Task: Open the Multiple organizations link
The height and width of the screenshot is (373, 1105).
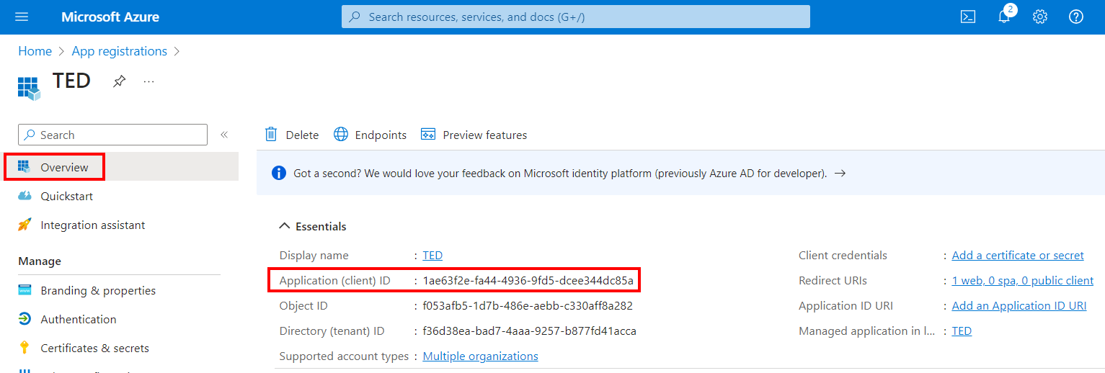Action: 481,356
